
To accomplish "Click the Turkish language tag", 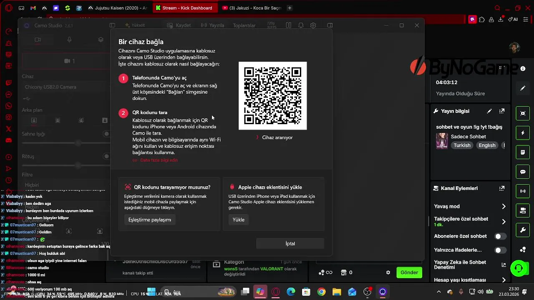I will [x=462, y=145].
